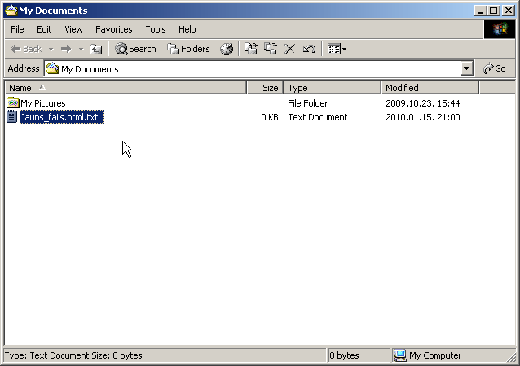520x366 pixels.
Task: Click the My Documents title bar icon
Action: click(11, 11)
